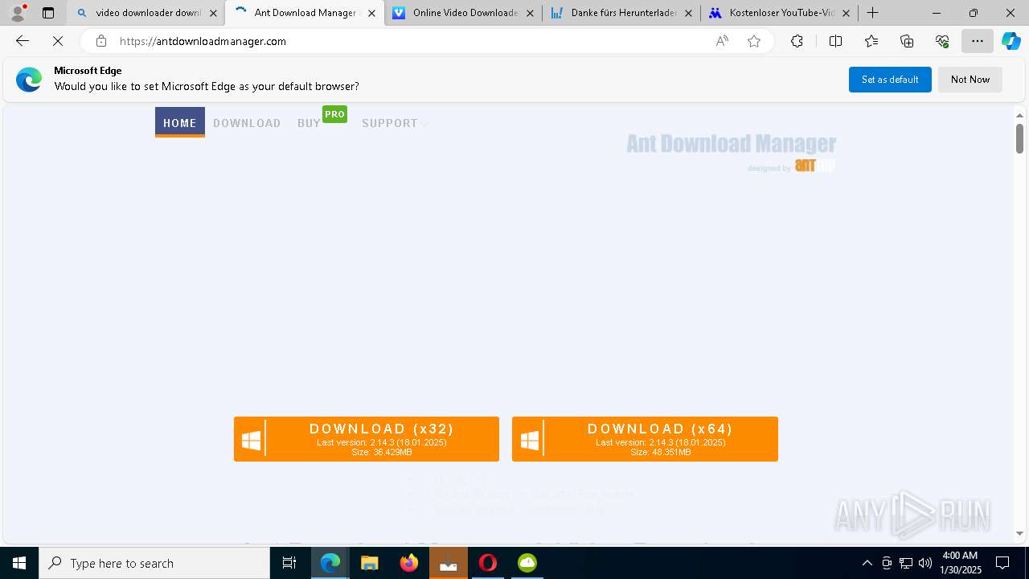The height and width of the screenshot is (579, 1029).
Task: Click the scrollbar up arrow
Action: click(1019, 115)
